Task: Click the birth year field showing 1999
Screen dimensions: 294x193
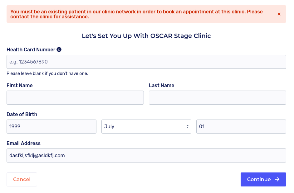Action: pos(51,127)
